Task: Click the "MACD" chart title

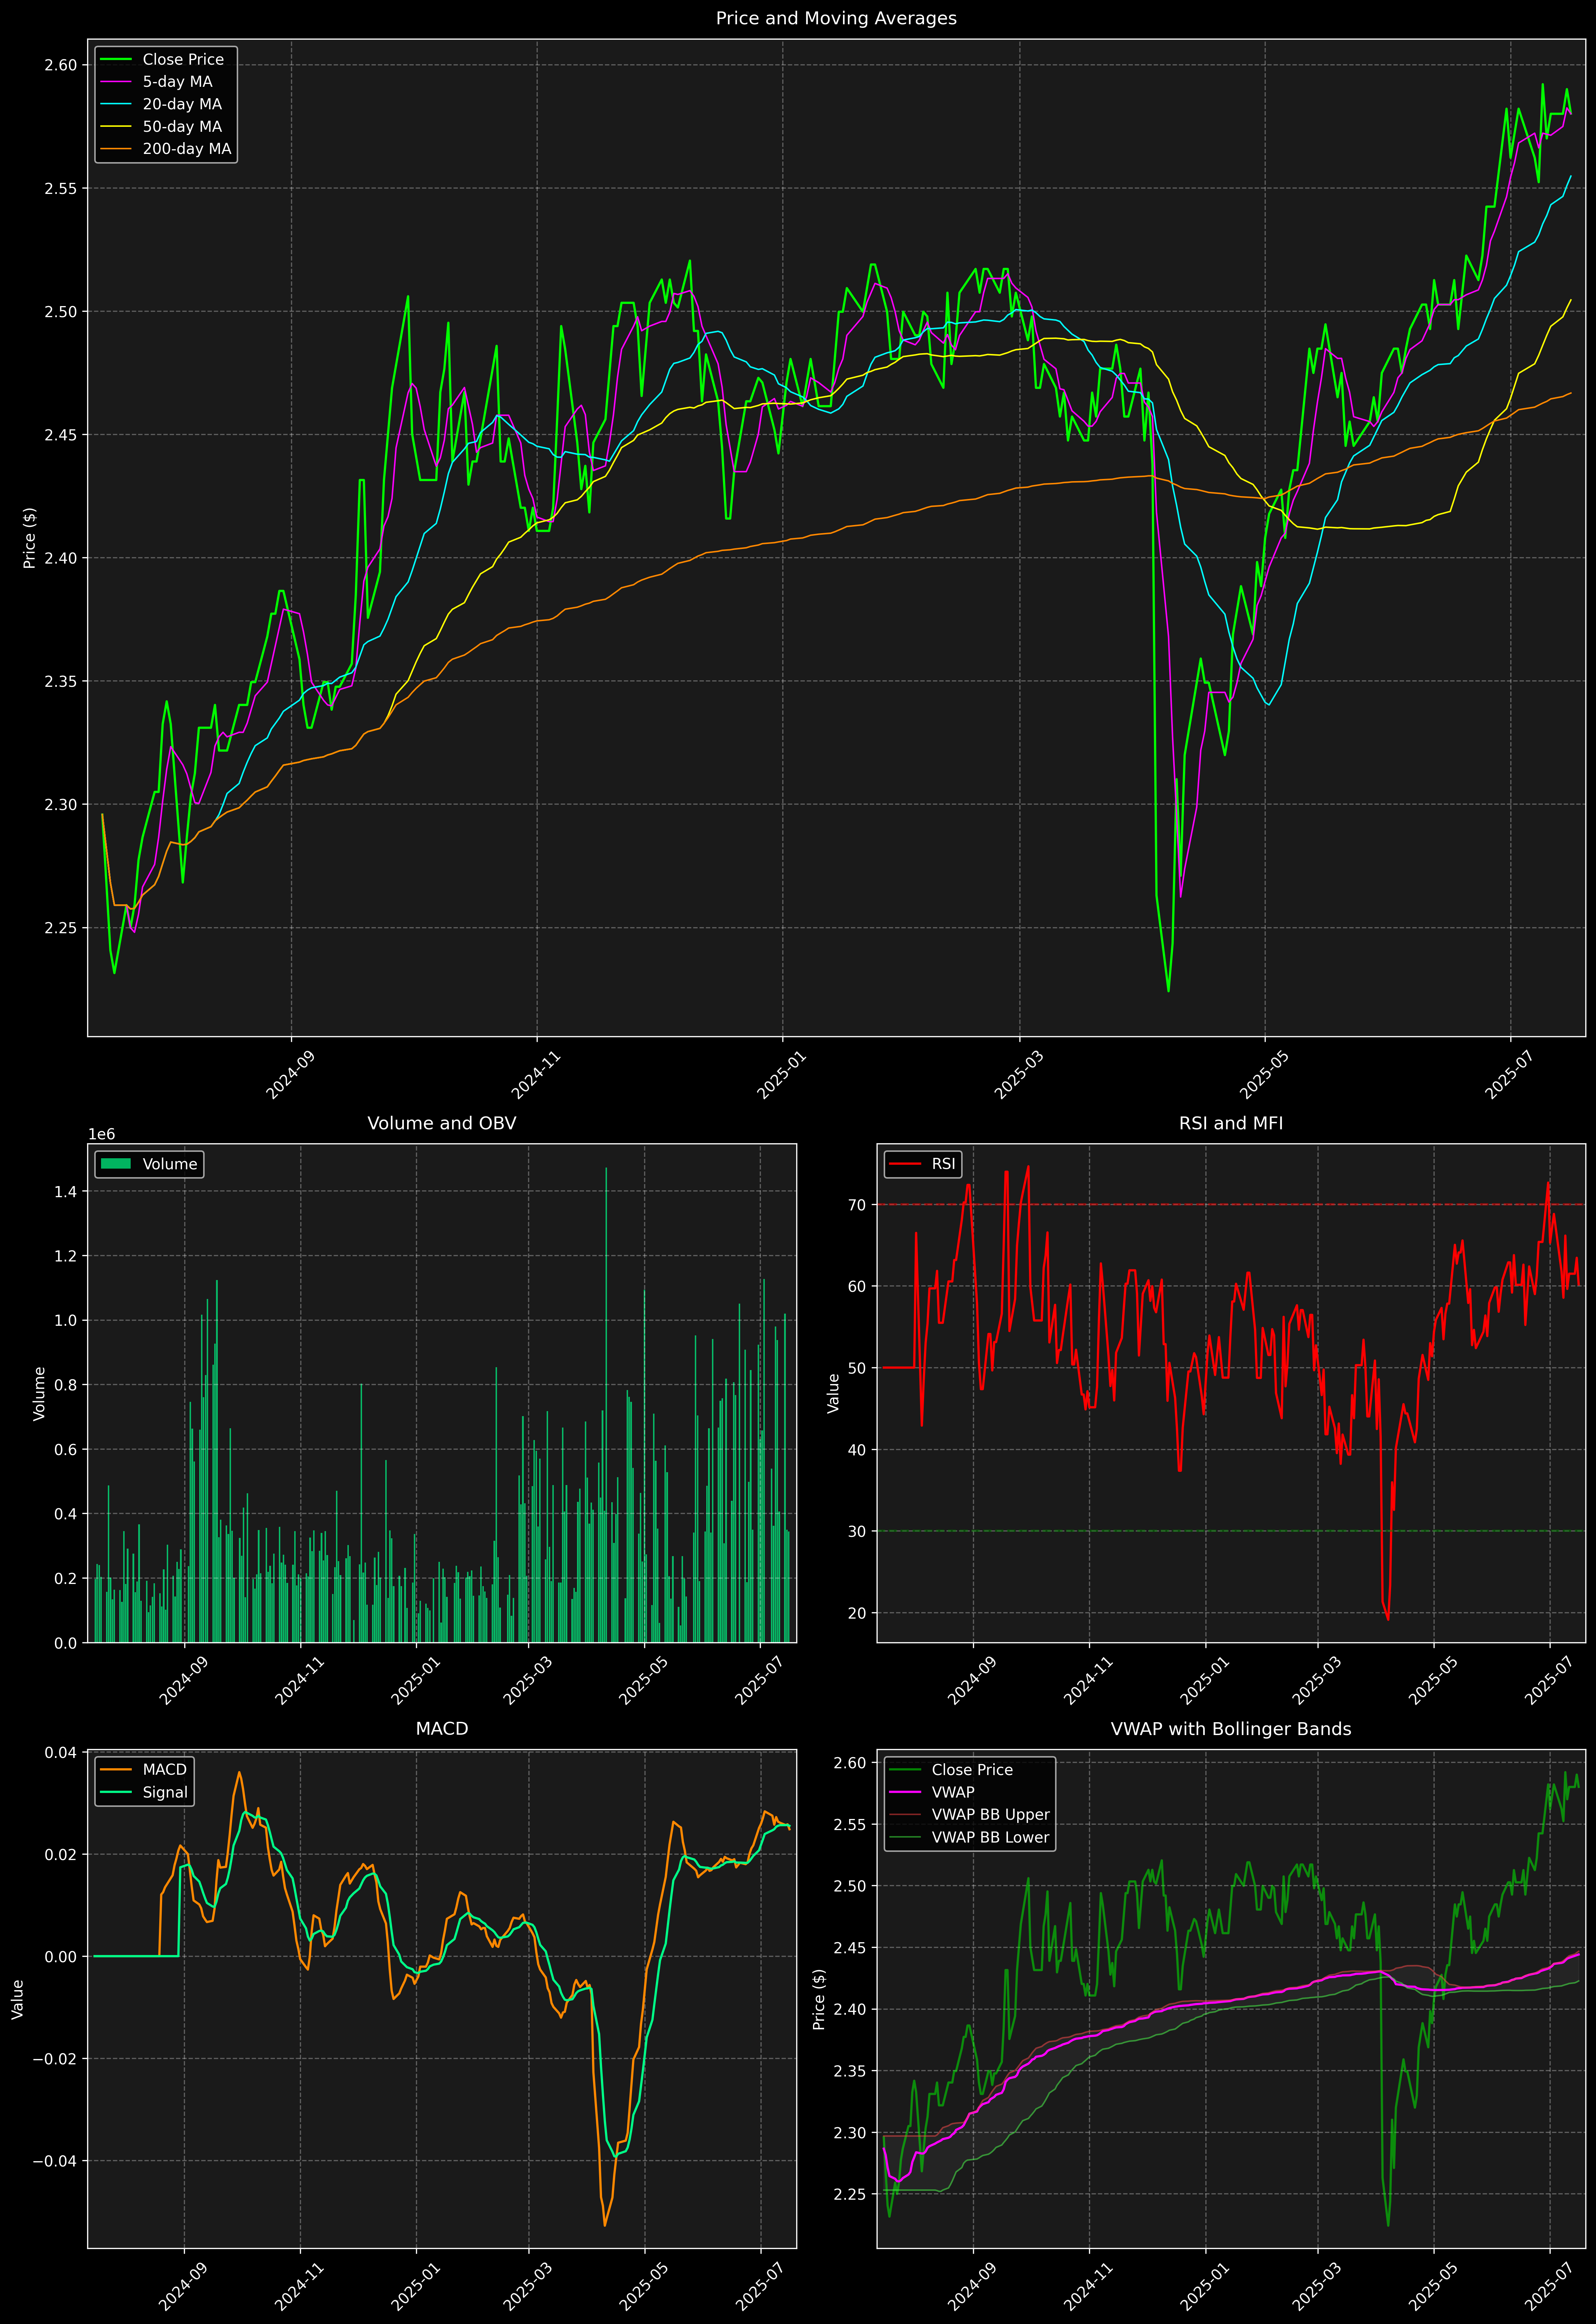Action: [442, 1729]
